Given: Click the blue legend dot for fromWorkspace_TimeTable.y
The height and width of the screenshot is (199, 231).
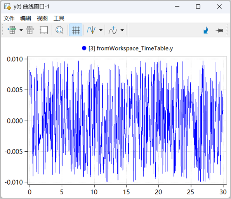Looking at the screenshot, I should pyautogui.click(x=84, y=48).
